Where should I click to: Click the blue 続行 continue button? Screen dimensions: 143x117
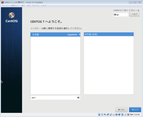pos(135,110)
